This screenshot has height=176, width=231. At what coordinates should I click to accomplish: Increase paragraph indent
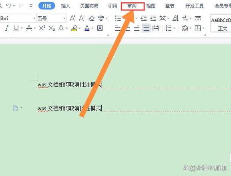[153, 18]
